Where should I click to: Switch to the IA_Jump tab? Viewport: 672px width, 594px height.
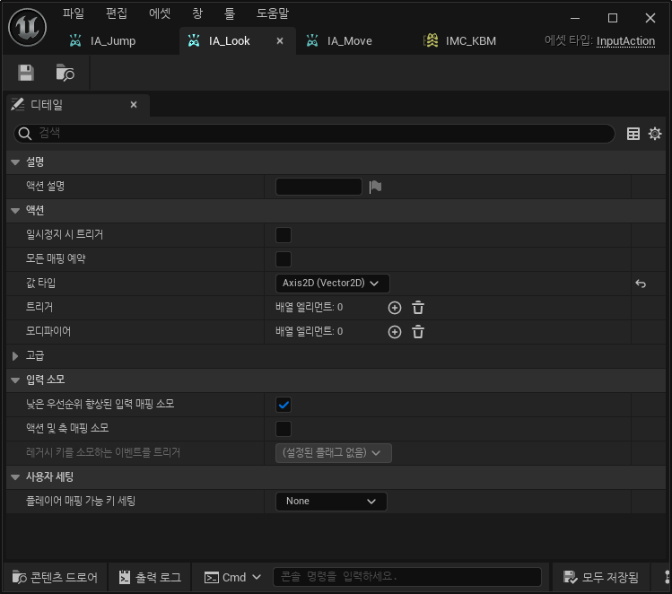[112, 41]
